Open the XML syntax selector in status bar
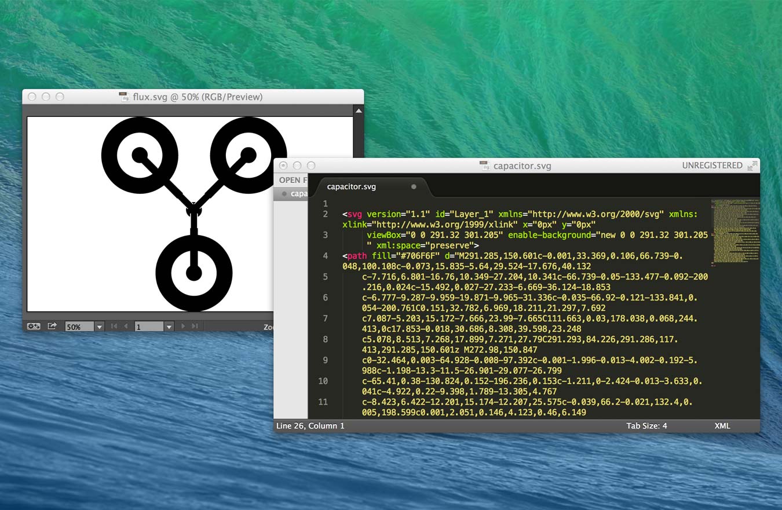 pos(722,425)
